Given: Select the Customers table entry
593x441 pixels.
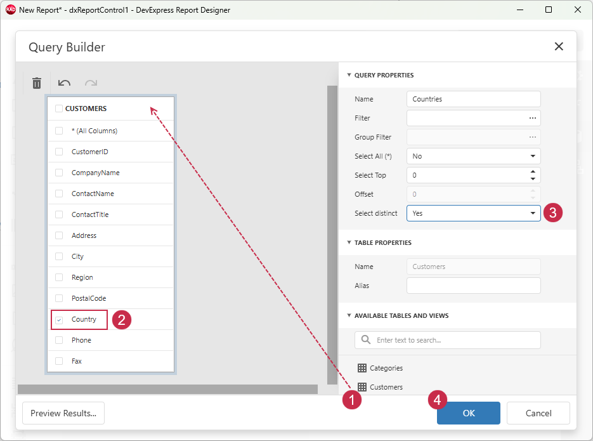Looking at the screenshot, I should [386, 387].
